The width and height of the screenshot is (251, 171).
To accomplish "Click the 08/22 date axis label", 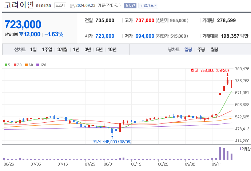I will tap(163, 164).
